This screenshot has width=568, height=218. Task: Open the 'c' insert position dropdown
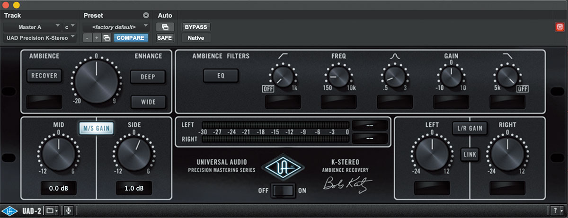pos(69,27)
